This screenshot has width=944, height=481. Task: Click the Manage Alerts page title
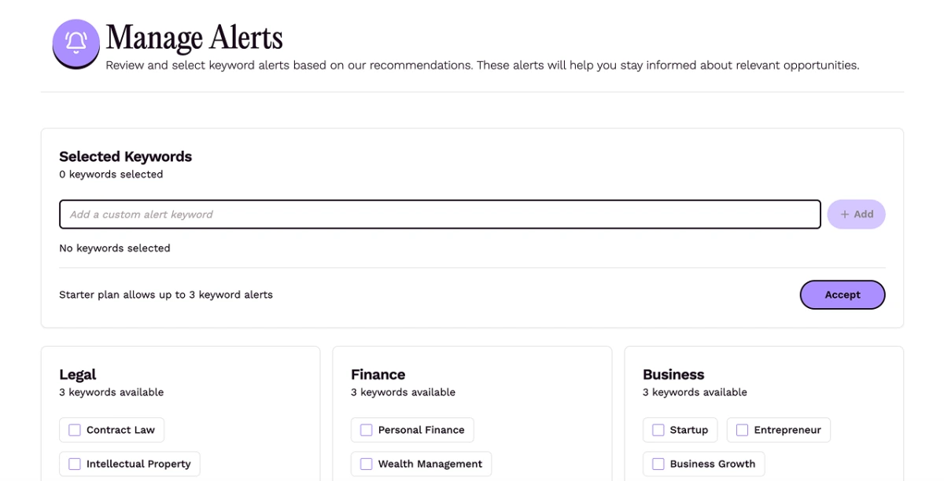194,38
